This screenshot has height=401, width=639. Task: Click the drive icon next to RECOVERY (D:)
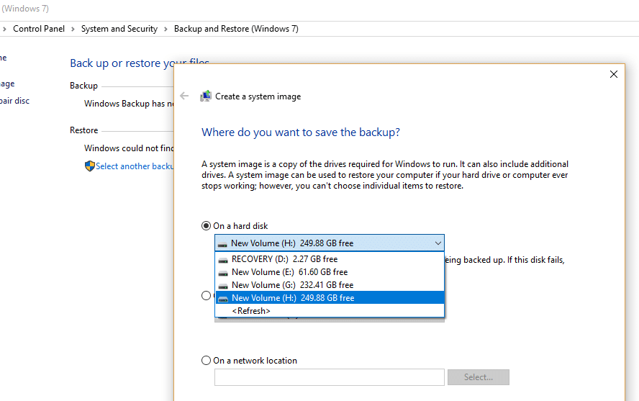(x=222, y=259)
